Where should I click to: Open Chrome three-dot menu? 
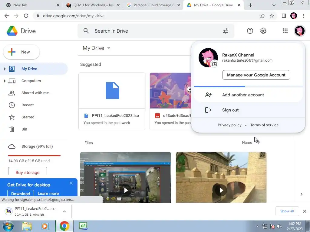point(303,16)
